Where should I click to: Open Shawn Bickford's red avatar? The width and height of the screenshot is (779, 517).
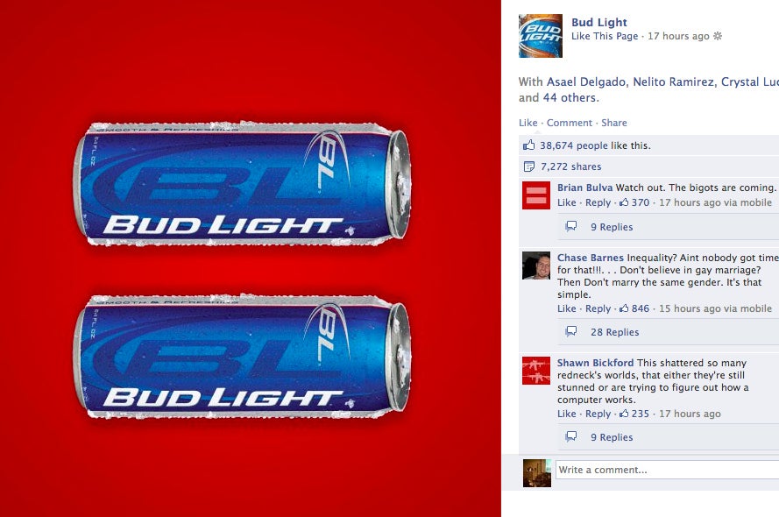click(536, 371)
